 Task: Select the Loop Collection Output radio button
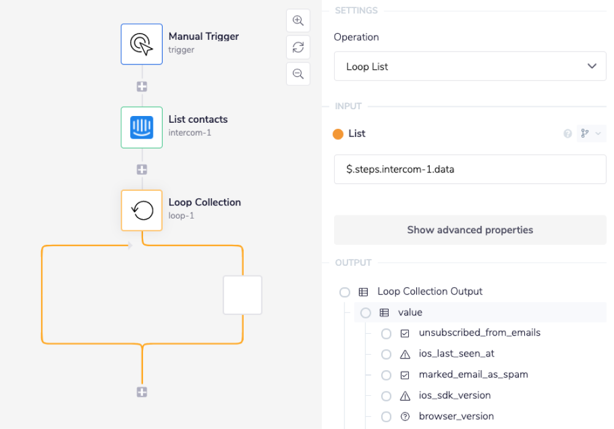point(345,292)
